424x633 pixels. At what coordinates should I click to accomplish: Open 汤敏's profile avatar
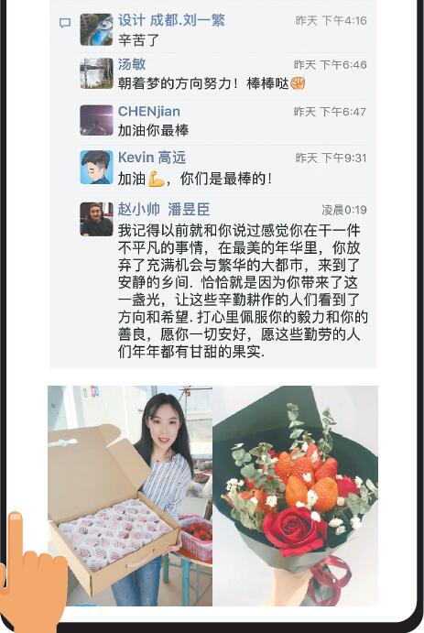point(96,73)
